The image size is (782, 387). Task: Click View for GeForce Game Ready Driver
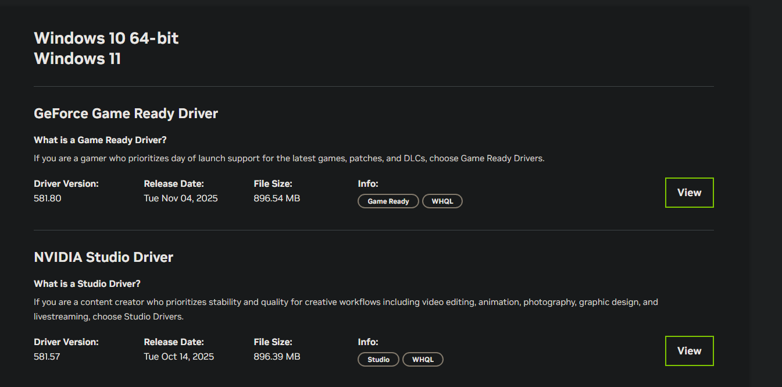click(689, 193)
